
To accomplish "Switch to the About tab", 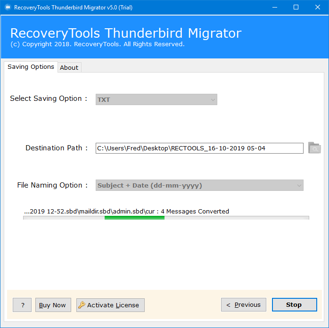I will [x=69, y=67].
